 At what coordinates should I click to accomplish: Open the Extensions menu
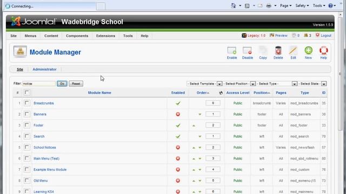105,36
